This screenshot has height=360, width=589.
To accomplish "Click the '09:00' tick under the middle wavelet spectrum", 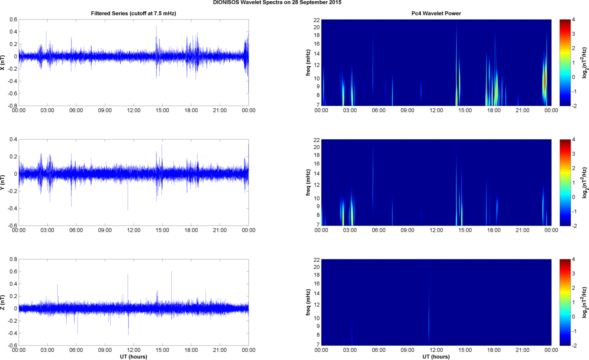I will 408,230.
